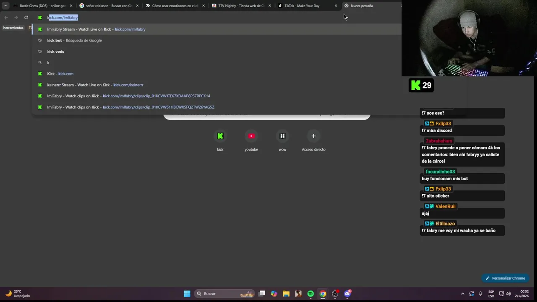Close the Cómo usar emoticonos tab
The height and width of the screenshot is (302, 537).
pyautogui.click(x=203, y=6)
